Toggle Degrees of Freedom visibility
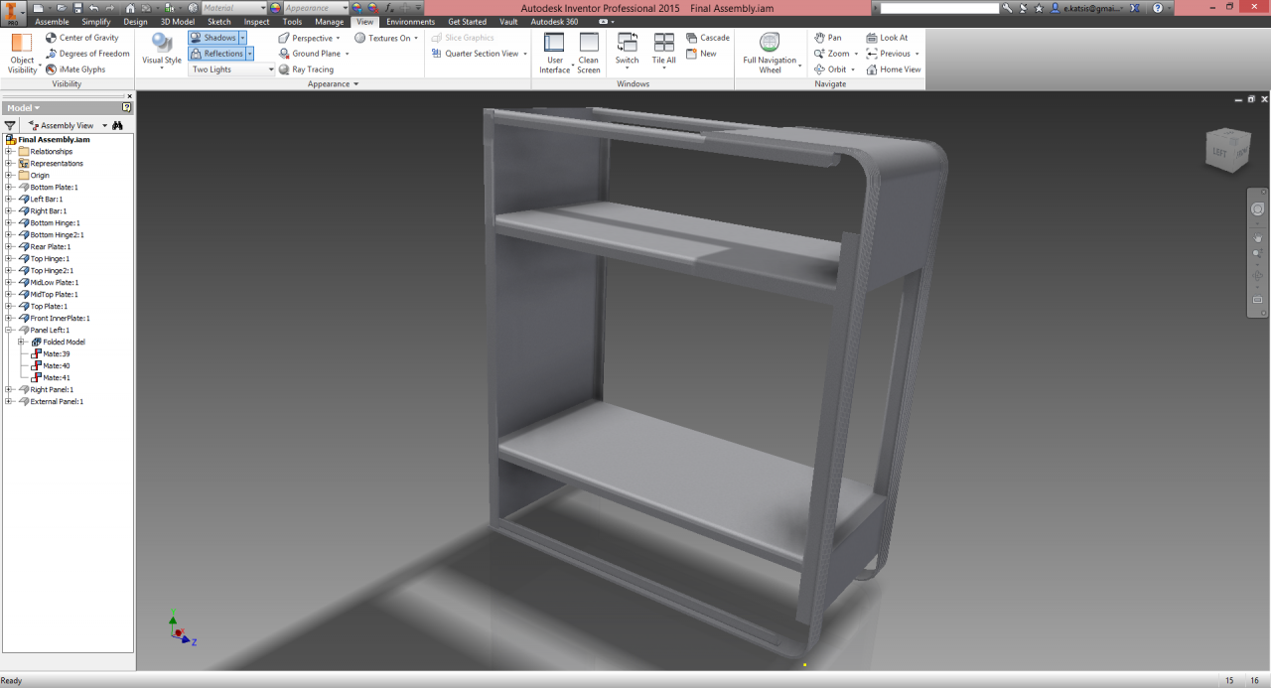 pos(52,54)
